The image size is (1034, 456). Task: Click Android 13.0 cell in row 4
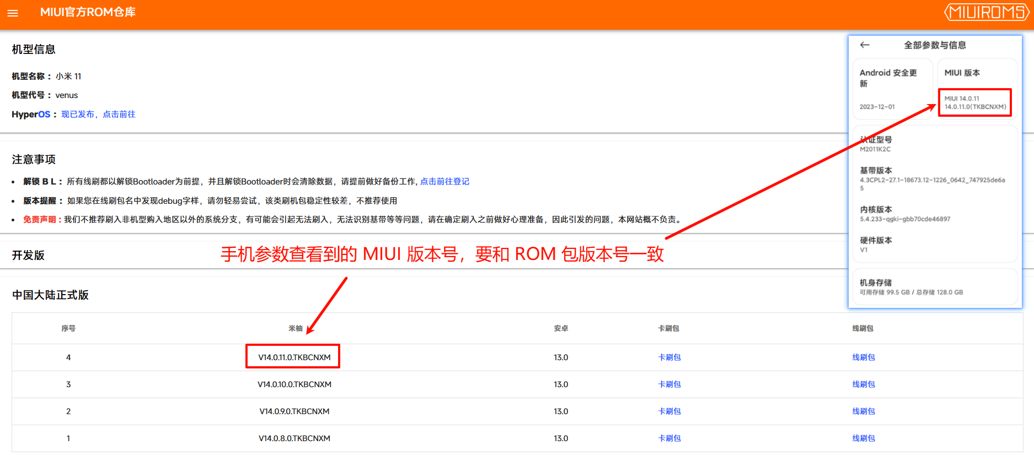561,357
